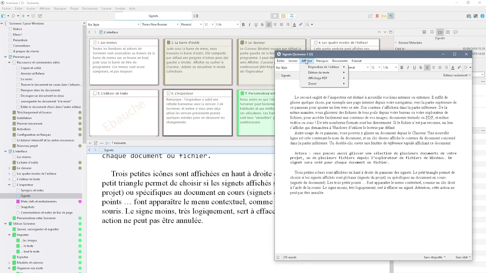486x273 pixels.
Task: Open the Comments bubble tab in inspector
Action: tap(456, 32)
